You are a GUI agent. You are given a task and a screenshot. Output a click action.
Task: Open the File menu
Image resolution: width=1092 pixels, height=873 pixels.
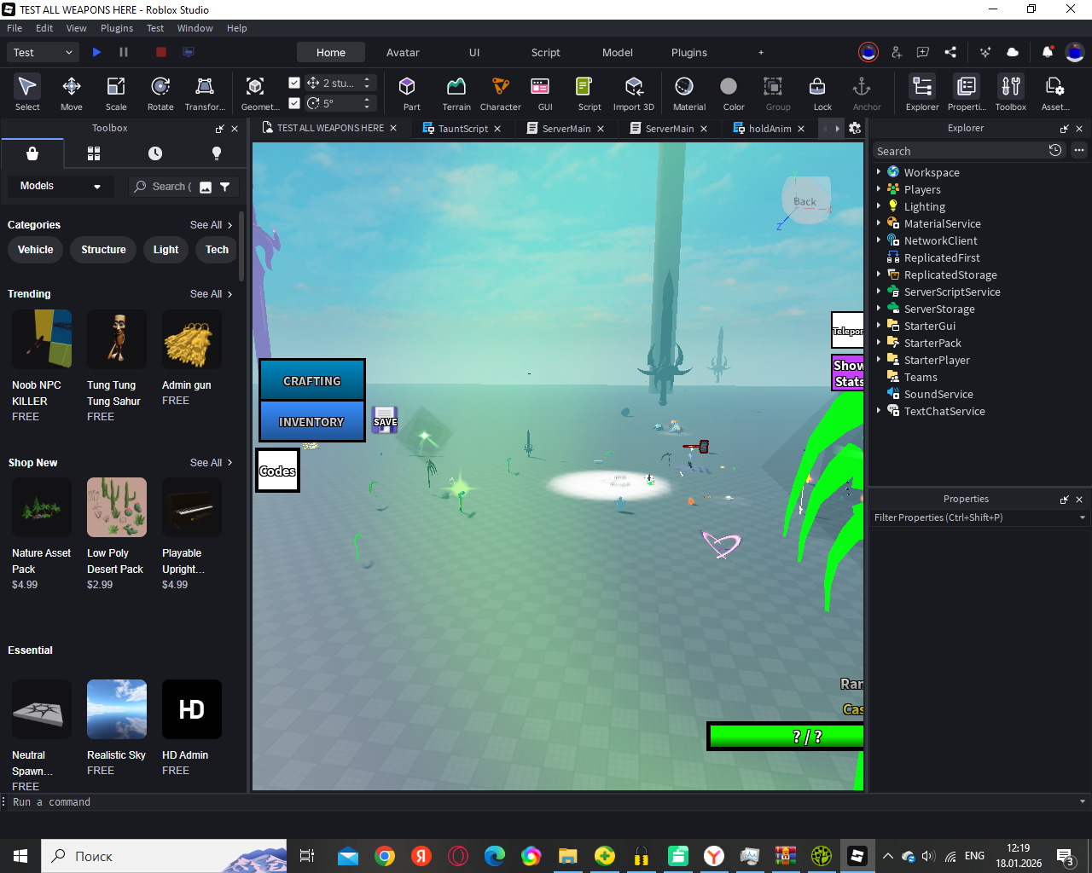(x=15, y=28)
